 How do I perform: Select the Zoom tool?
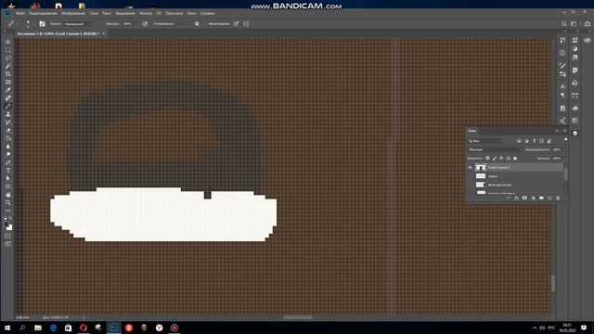(x=8, y=202)
